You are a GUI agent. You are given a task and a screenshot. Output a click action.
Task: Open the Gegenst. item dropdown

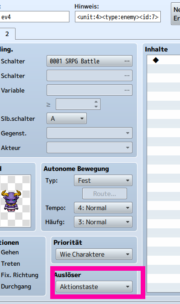[x=90, y=133]
